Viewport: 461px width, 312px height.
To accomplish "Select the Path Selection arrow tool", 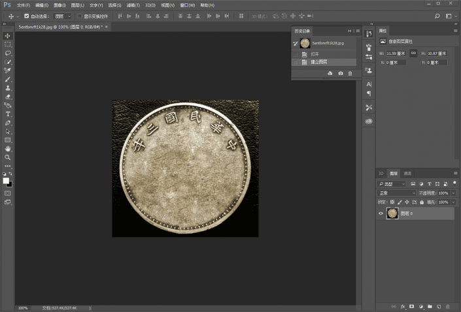I will click(8, 131).
